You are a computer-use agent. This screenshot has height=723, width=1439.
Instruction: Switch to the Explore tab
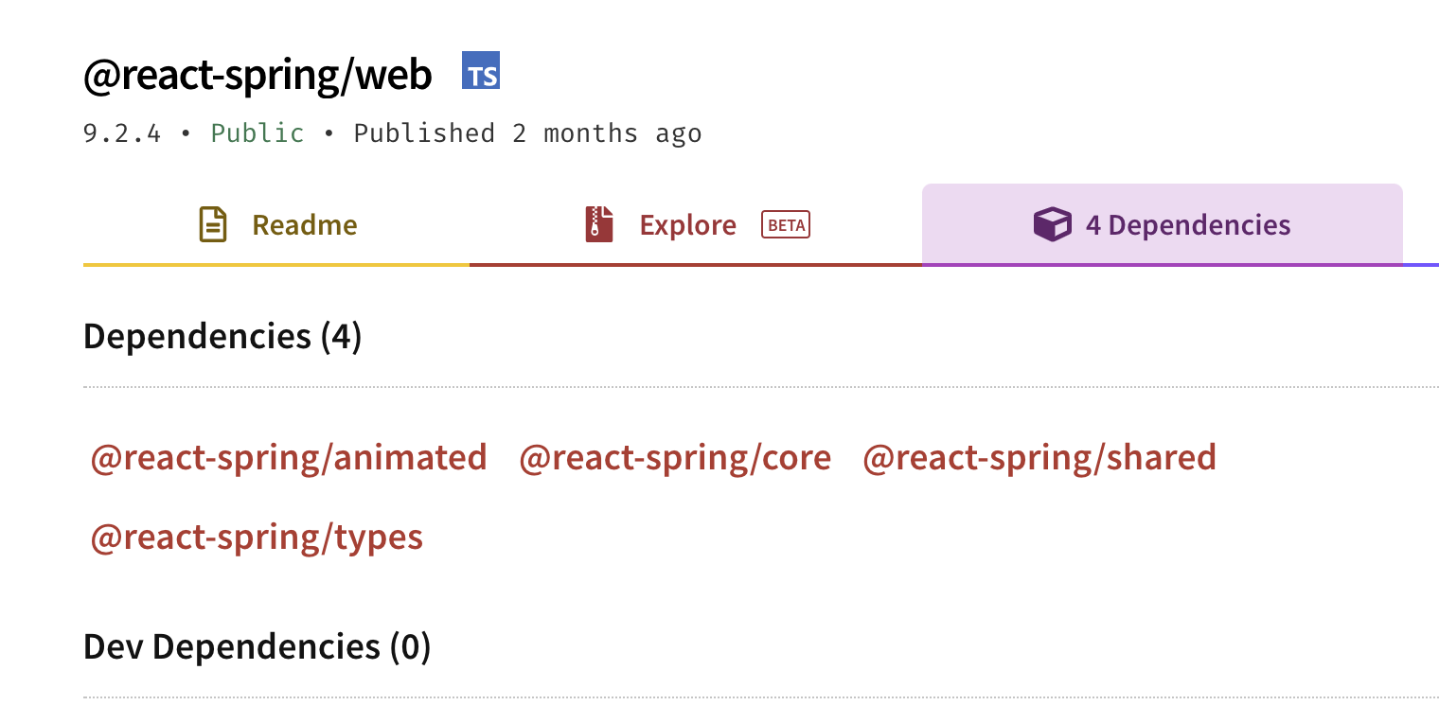tap(696, 225)
